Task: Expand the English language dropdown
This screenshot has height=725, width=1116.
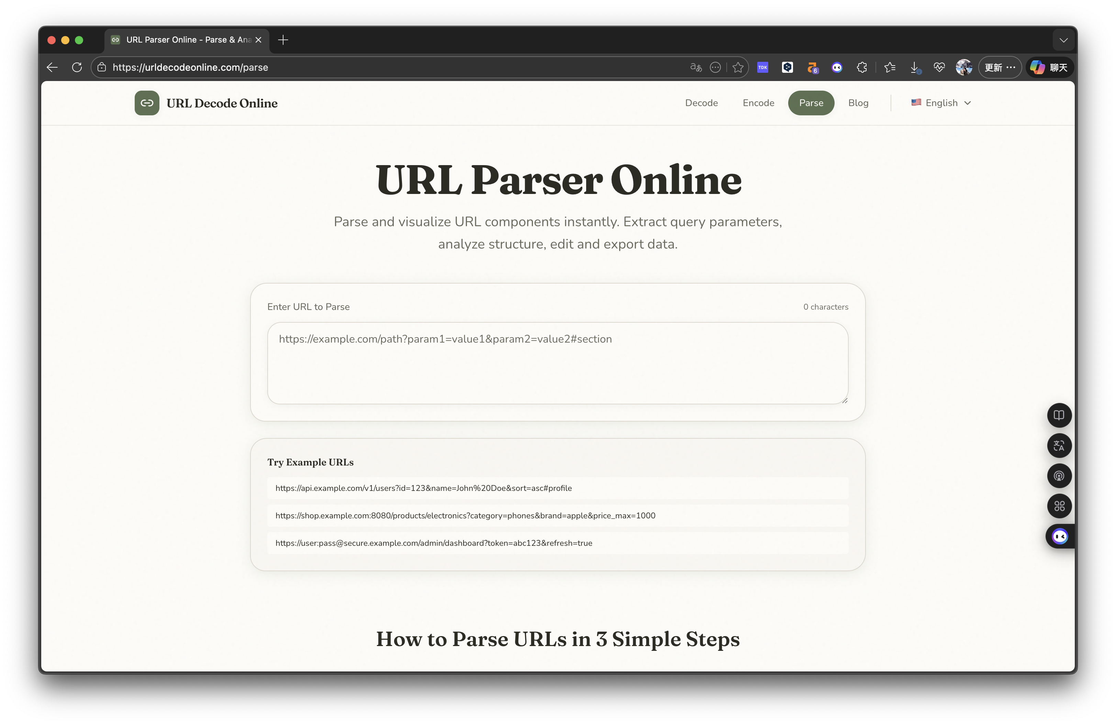Action: [x=941, y=103]
